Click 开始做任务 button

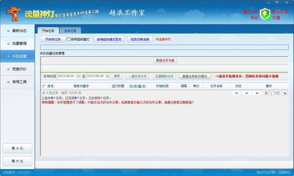53,39
